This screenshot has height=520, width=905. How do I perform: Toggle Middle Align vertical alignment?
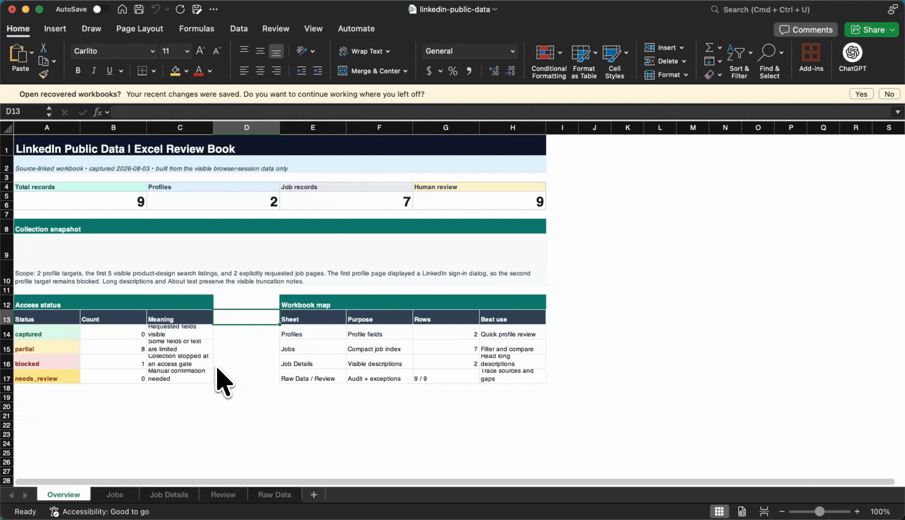click(x=260, y=51)
